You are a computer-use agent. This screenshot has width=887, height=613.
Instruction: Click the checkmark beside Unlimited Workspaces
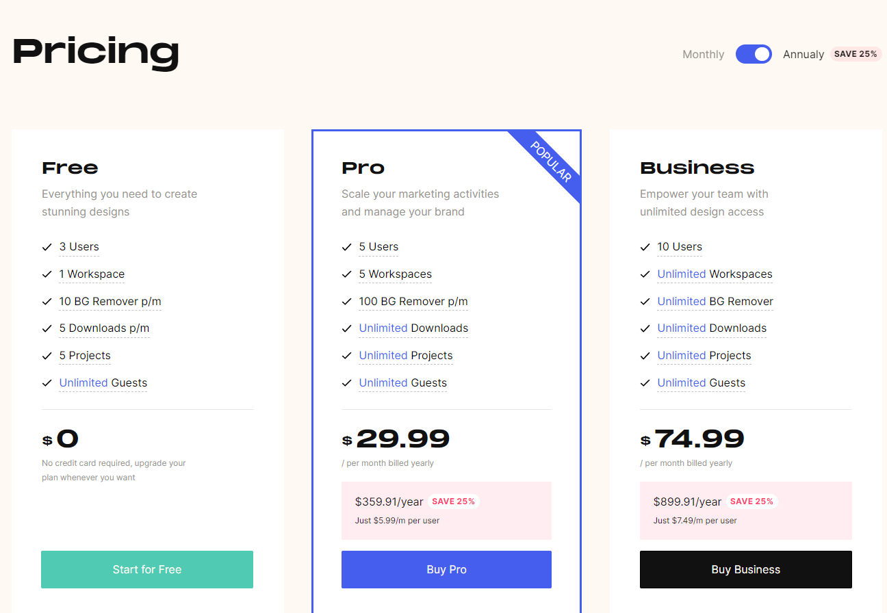645,274
